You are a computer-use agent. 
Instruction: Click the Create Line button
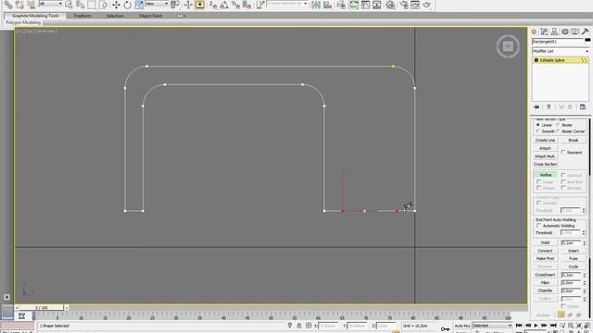pos(545,140)
